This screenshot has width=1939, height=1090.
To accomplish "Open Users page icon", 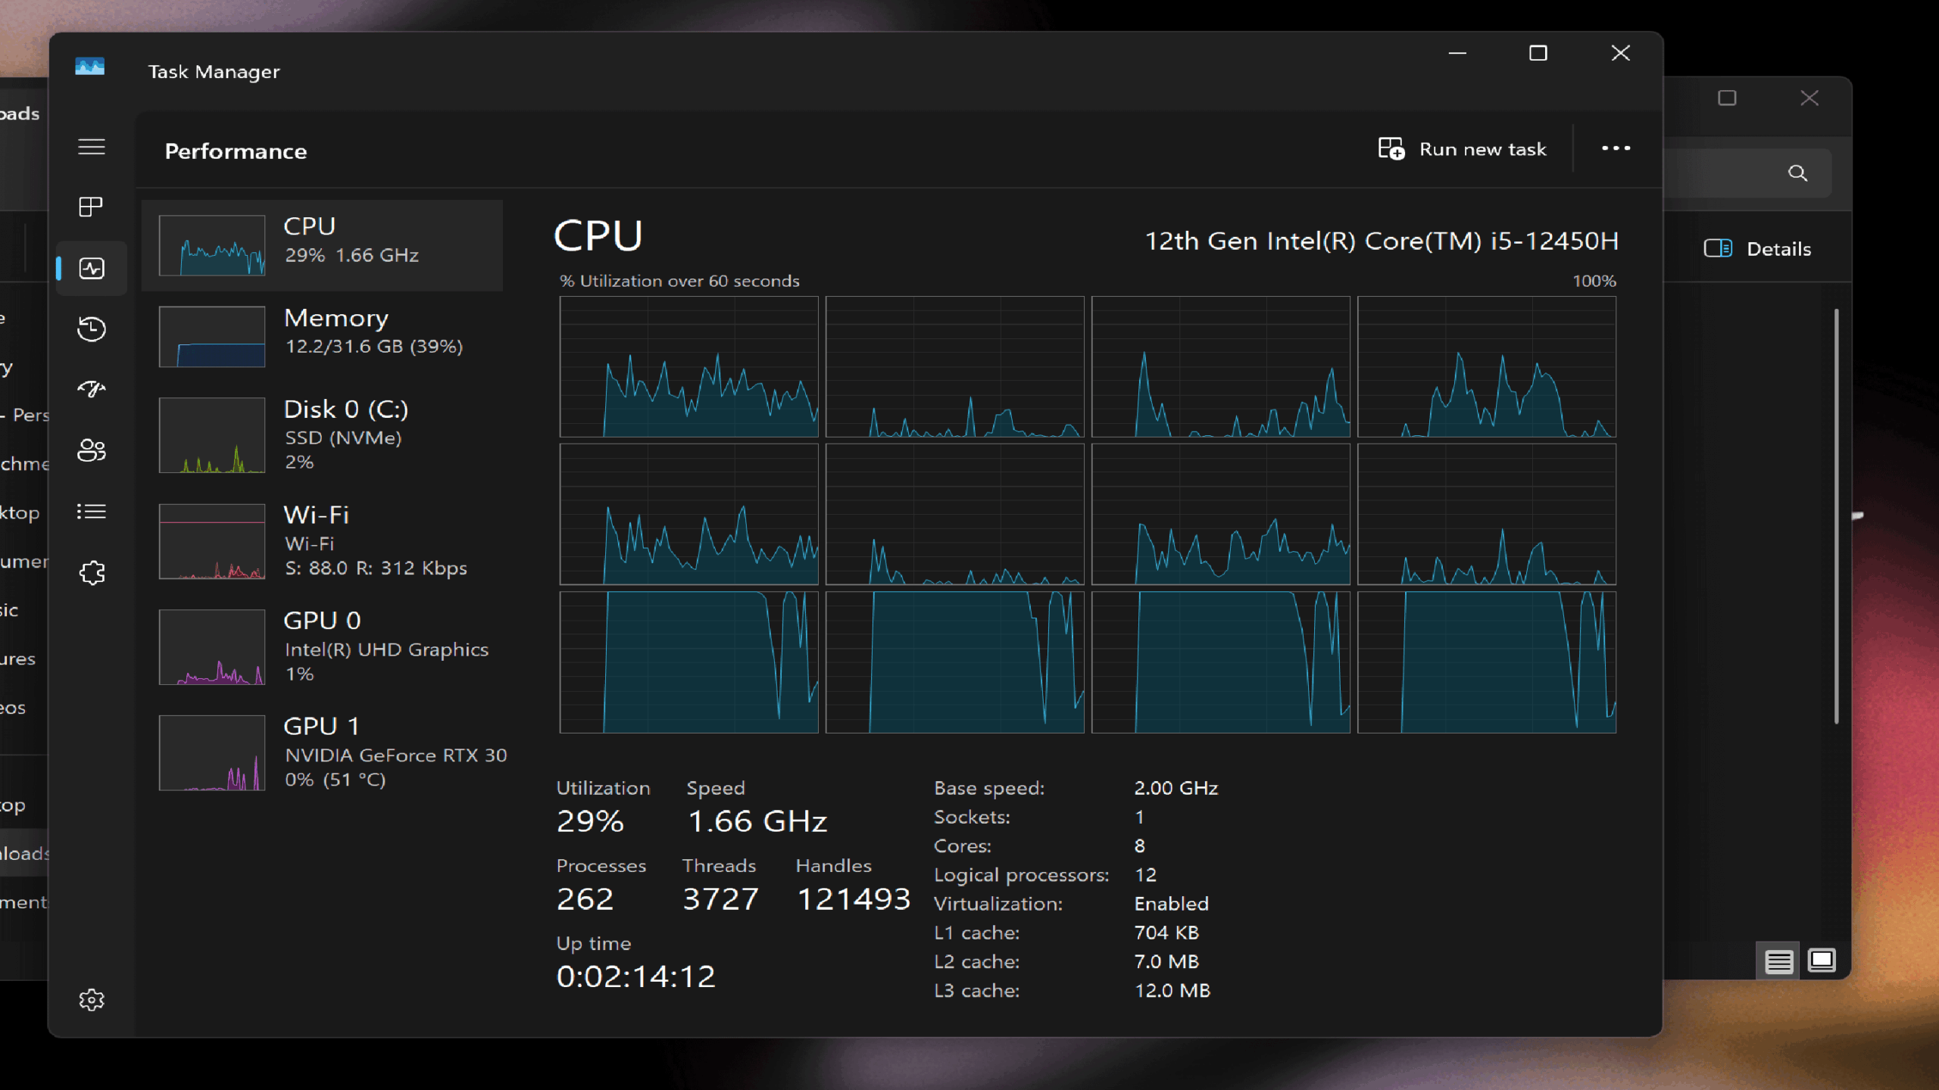I will coord(91,450).
